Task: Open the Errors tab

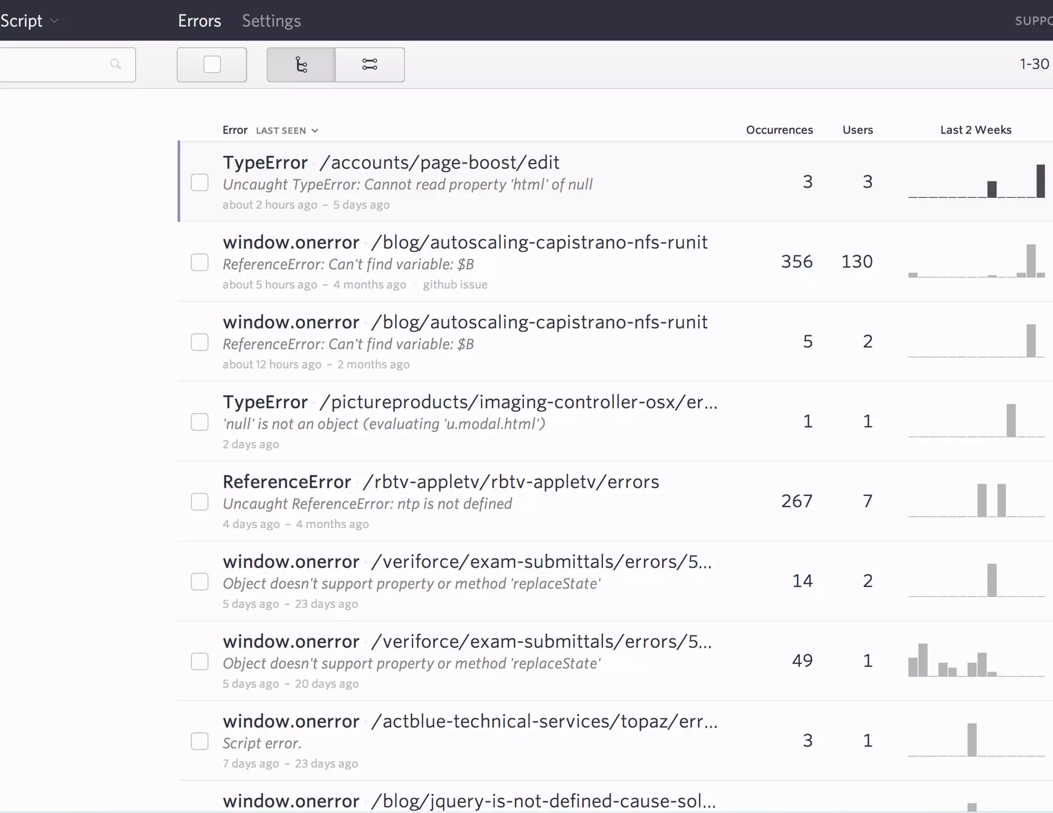Action: [199, 21]
